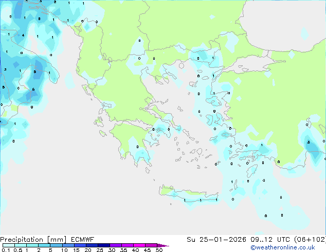Viewport: 326px width, 252px height.
Task: Click the precipitation value '4' on the map
Action: coord(23,35)
